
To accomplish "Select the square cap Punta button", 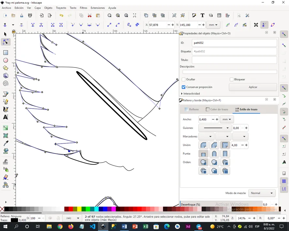I will click(225, 154).
